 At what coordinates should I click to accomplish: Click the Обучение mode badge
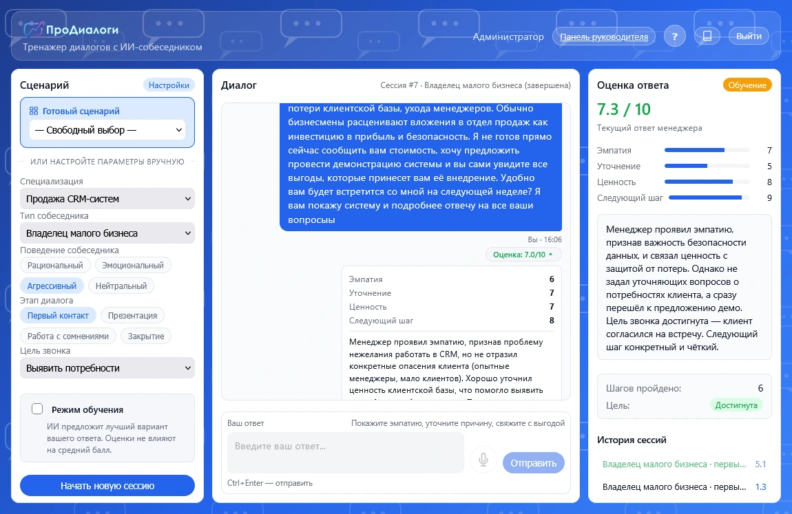(x=747, y=85)
